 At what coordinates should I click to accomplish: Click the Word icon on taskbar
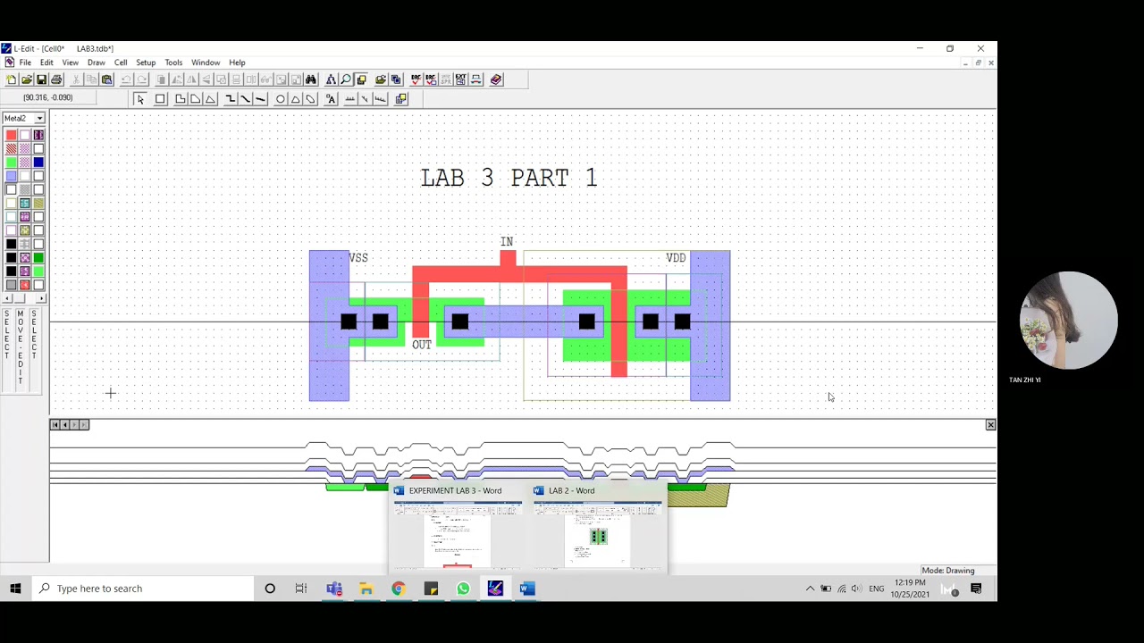527,589
